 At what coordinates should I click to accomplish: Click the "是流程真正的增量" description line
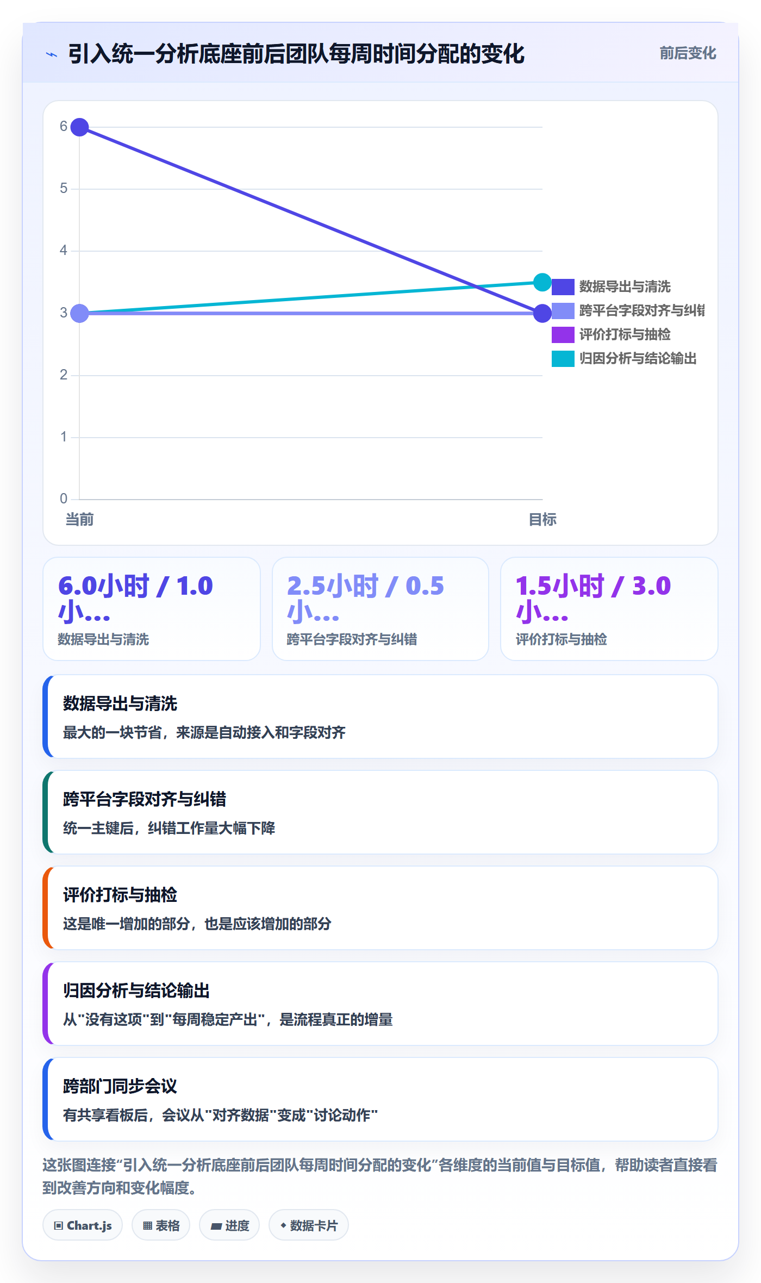[x=228, y=1019]
